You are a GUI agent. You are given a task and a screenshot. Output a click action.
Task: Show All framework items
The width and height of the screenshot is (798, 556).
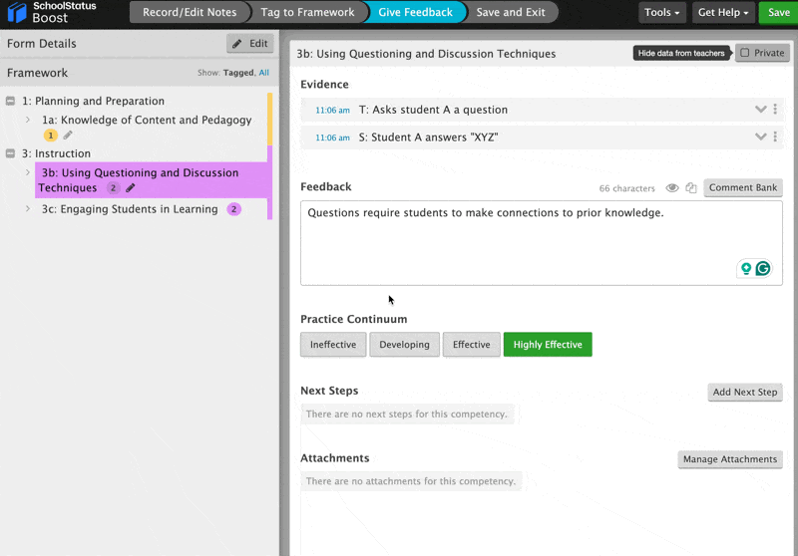pos(263,73)
